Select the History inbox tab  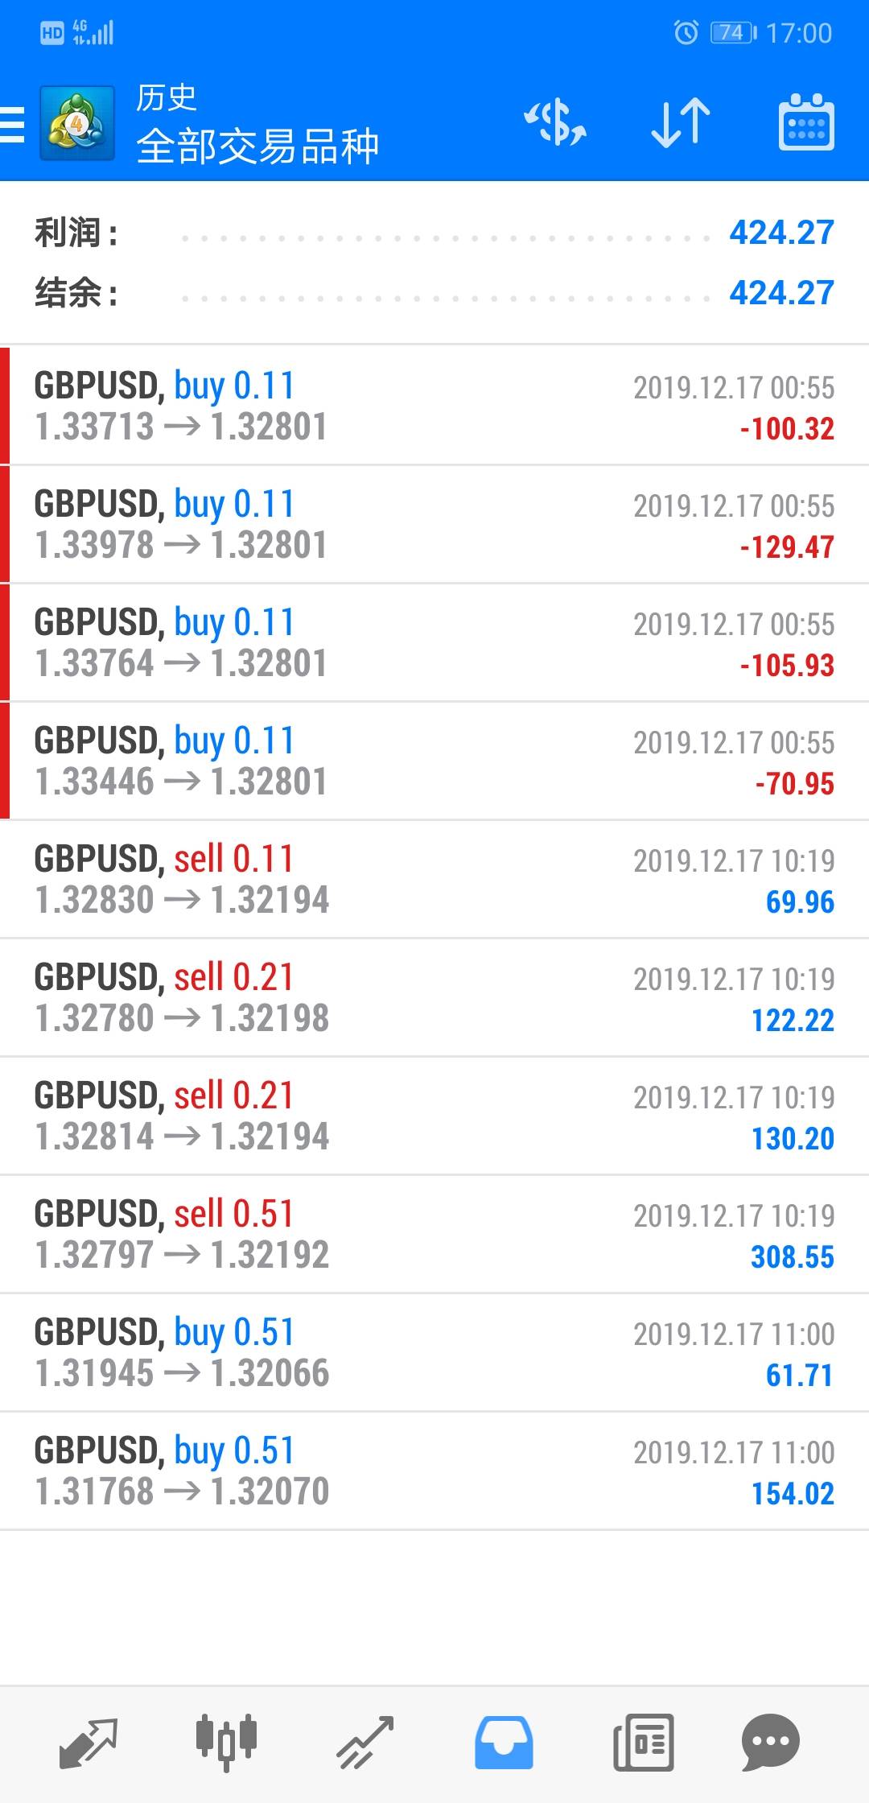[504, 1743]
